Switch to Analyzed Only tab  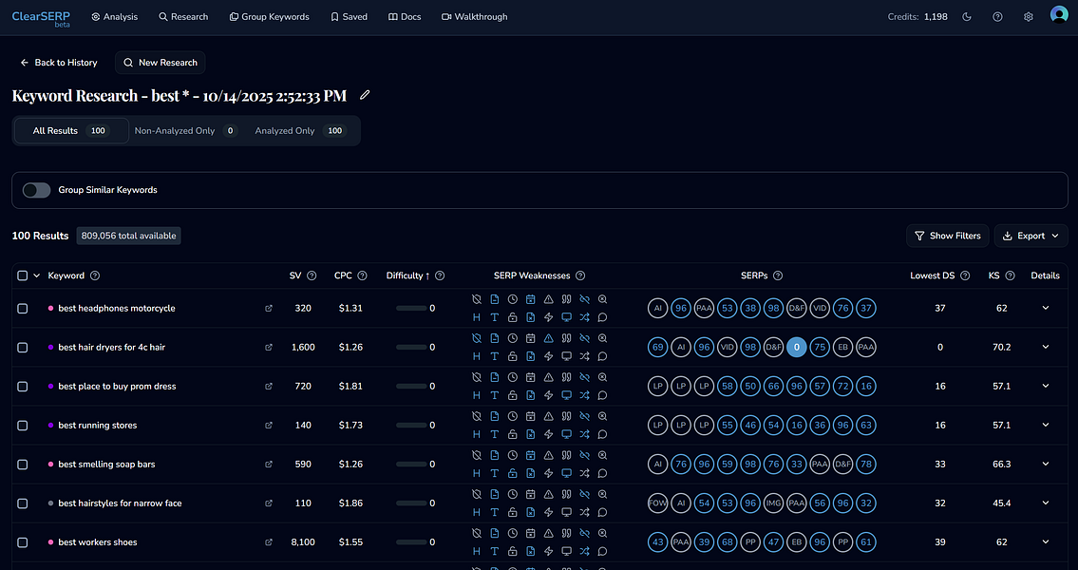pyautogui.click(x=285, y=131)
